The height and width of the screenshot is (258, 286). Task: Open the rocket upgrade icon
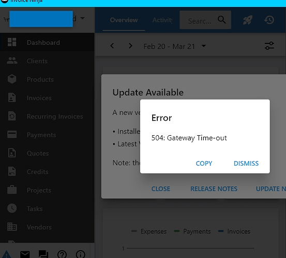248,20
